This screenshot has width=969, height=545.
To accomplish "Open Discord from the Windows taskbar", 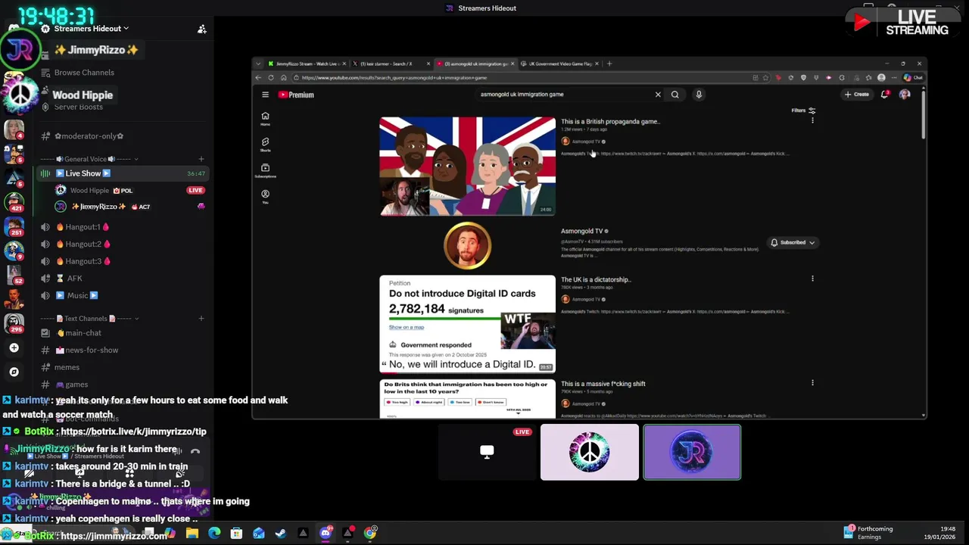I will [x=326, y=533].
